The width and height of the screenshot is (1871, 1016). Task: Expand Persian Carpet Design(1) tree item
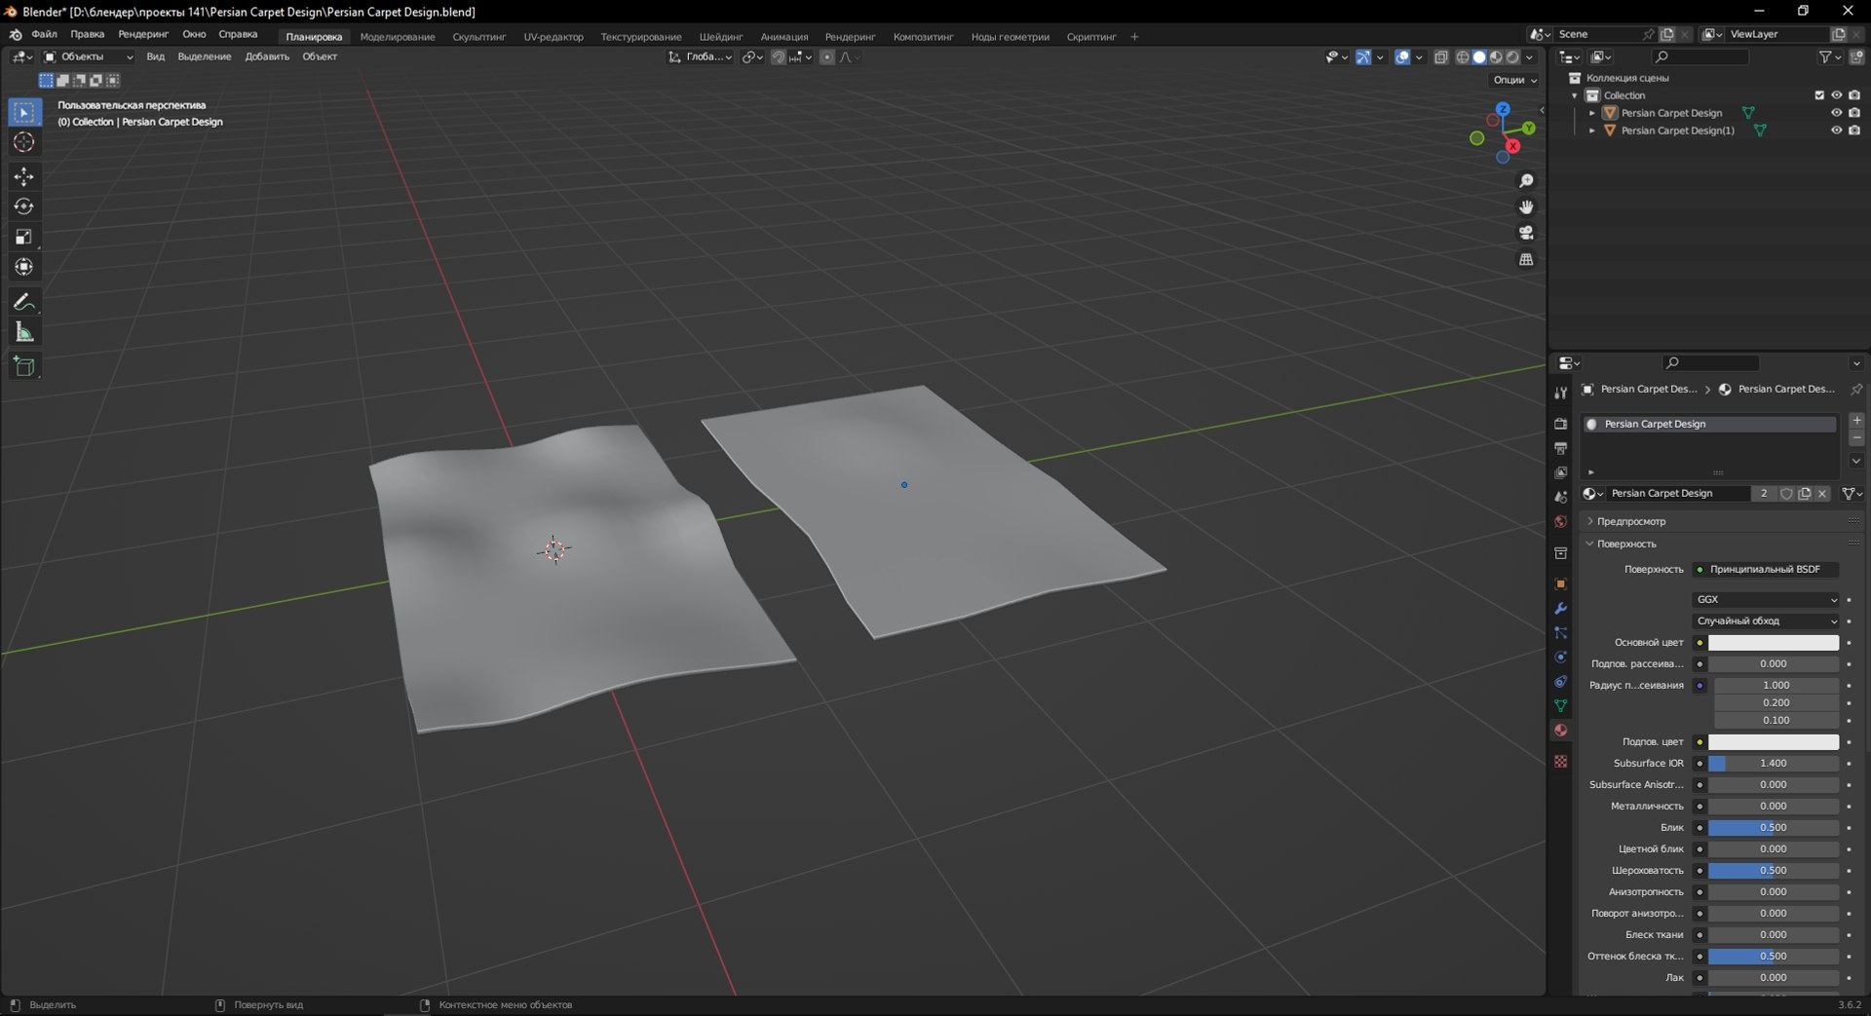(1592, 131)
